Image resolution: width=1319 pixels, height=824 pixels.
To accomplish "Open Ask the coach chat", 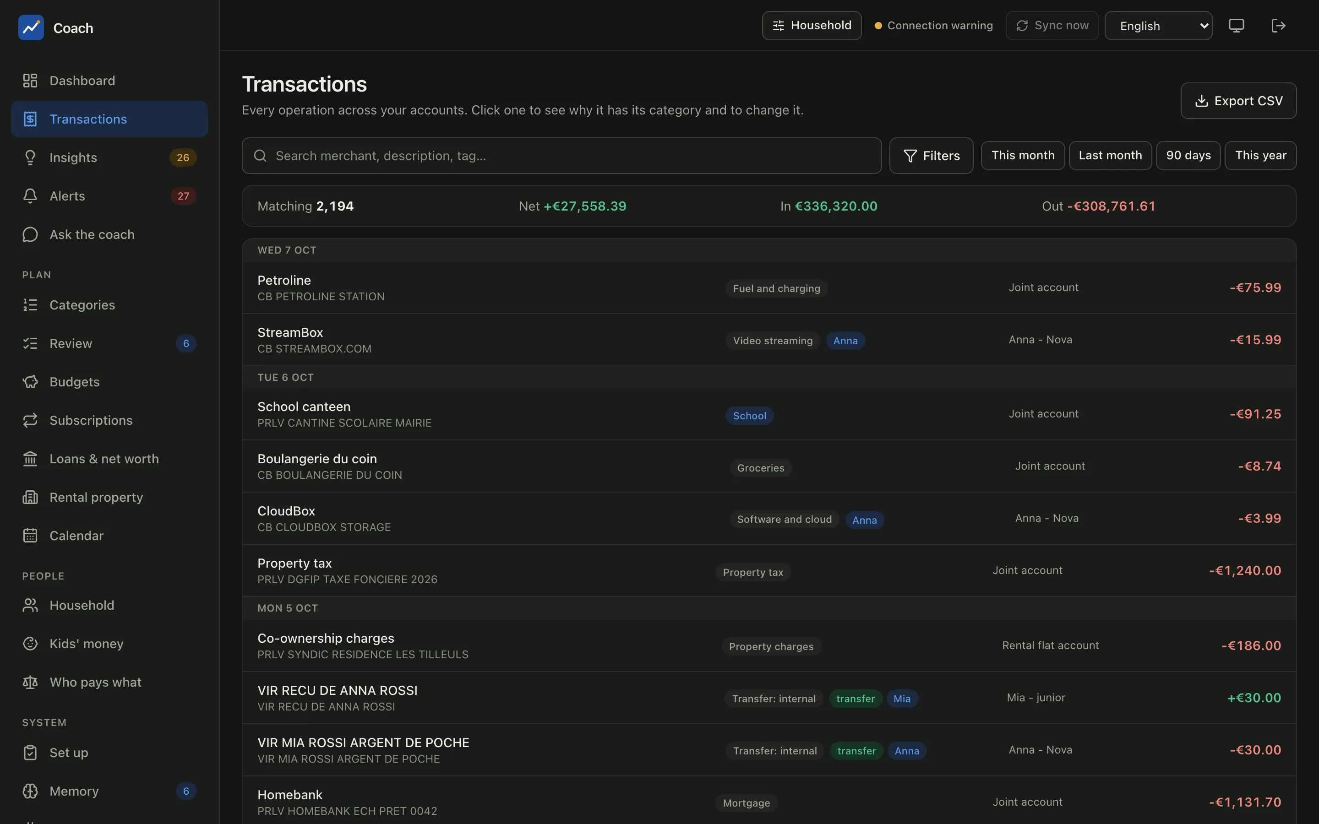I will click(x=109, y=234).
